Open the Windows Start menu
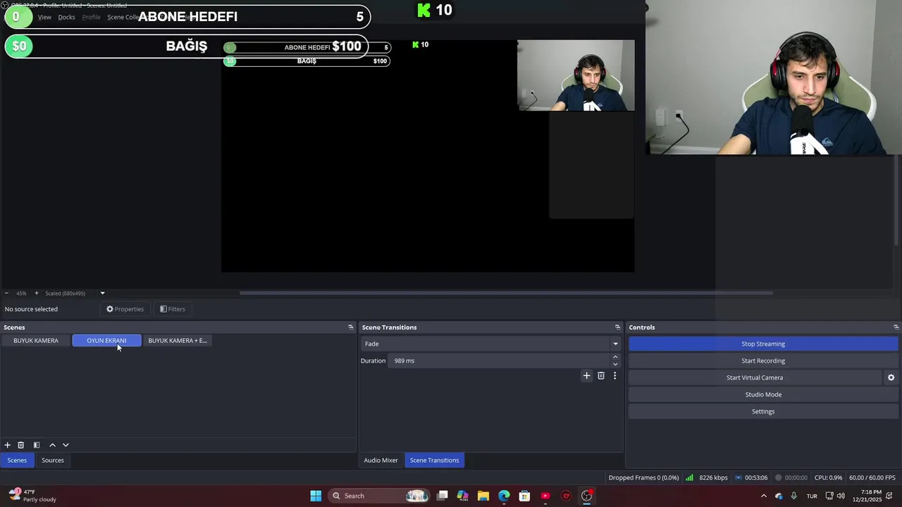902x507 pixels. point(316,496)
